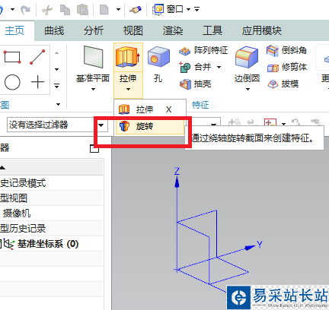Click the navigator panel maximize square

[x=94, y=149]
